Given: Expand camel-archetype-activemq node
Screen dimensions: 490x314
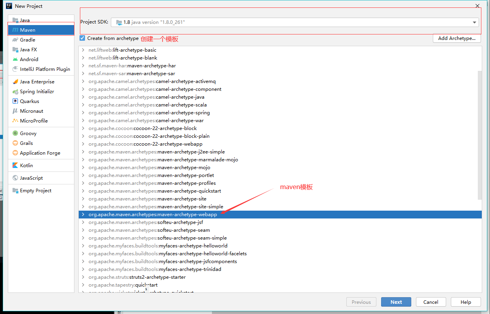Looking at the screenshot, I should click(83, 81).
